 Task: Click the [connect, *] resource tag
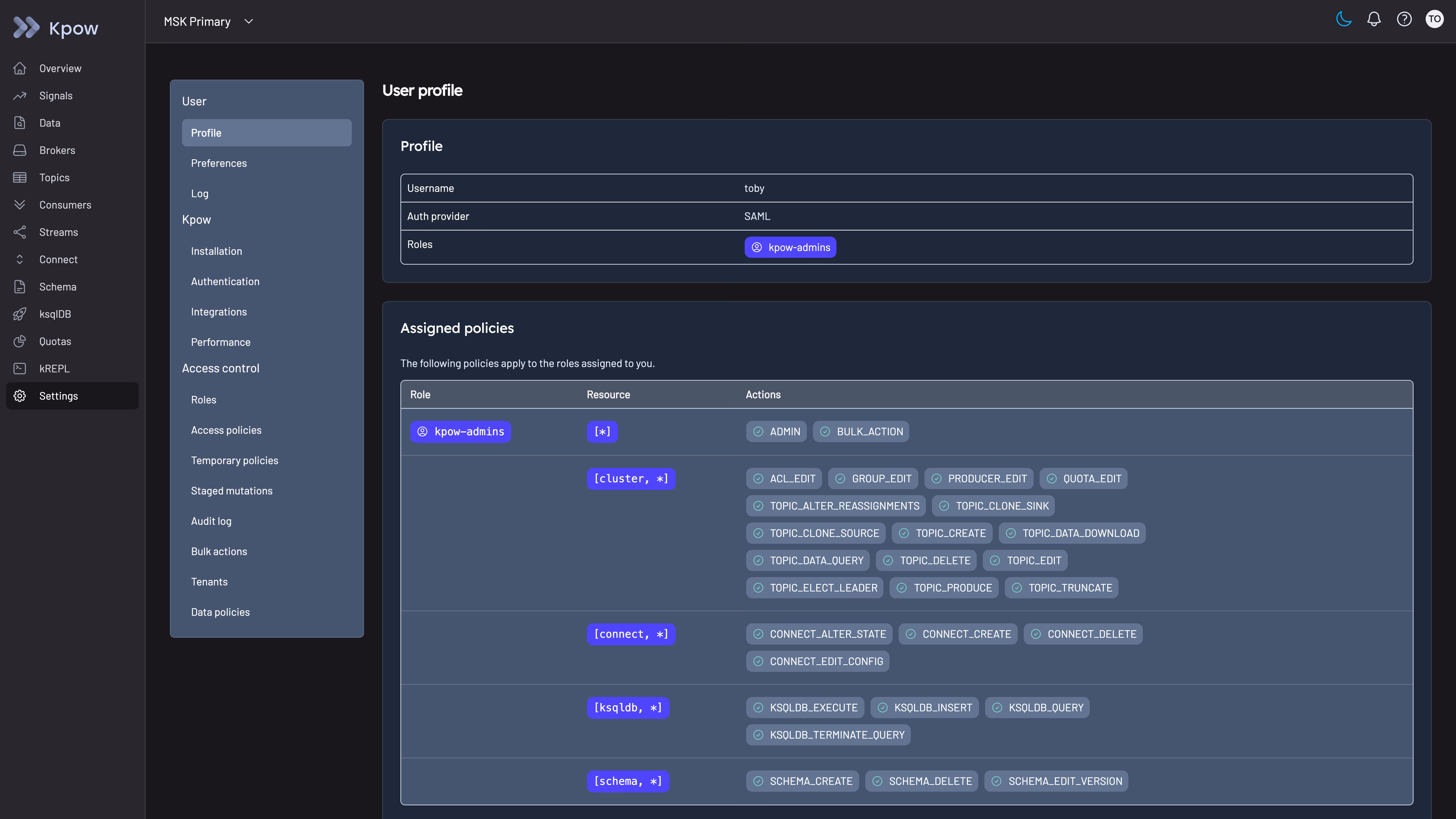pos(631,634)
